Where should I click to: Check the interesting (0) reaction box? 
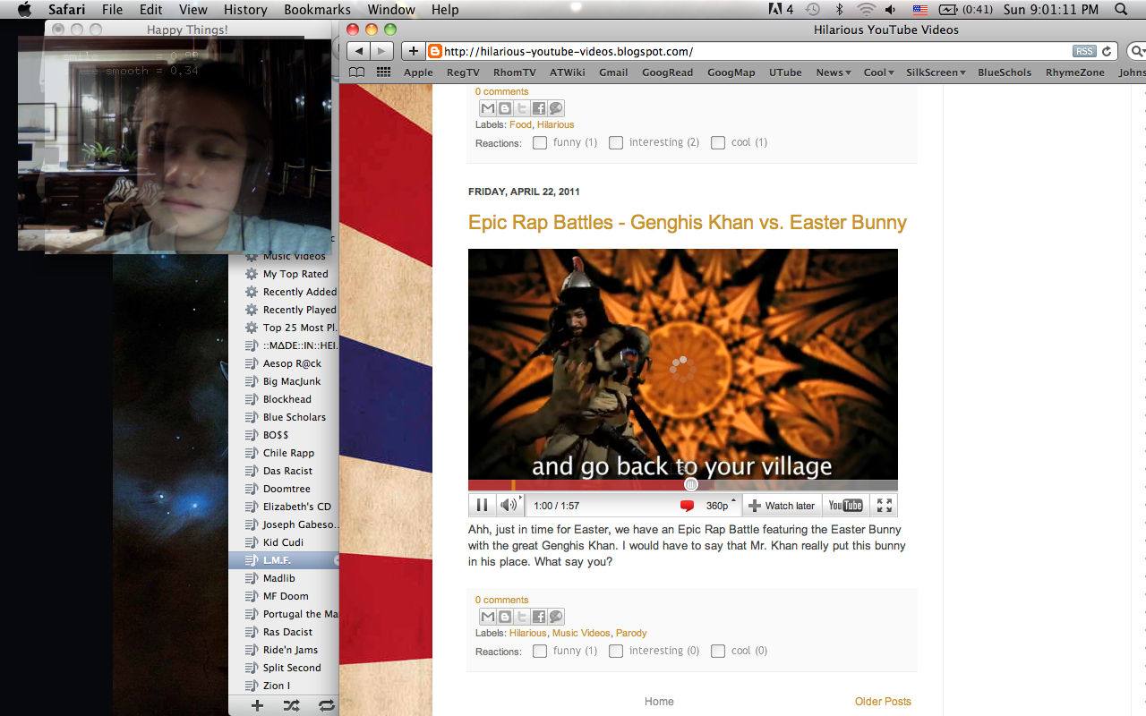pos(616,651)
